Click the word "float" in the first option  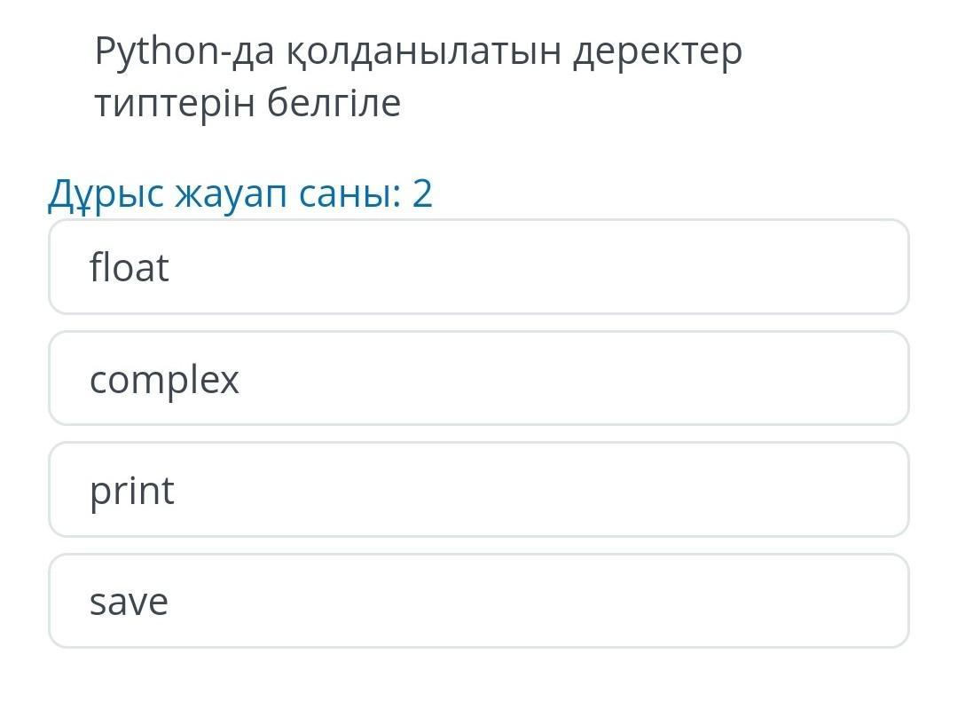[x=130, y=267]
